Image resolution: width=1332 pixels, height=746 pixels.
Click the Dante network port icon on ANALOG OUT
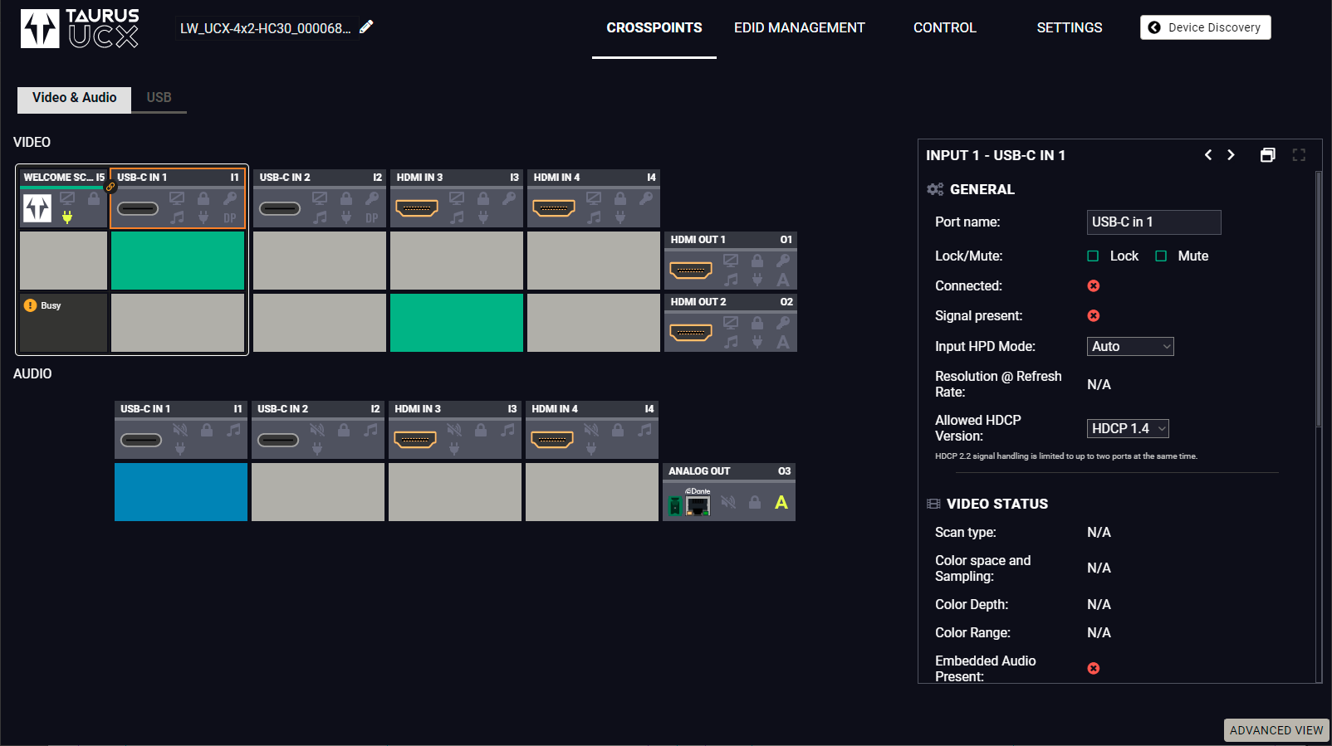[698, 504]
